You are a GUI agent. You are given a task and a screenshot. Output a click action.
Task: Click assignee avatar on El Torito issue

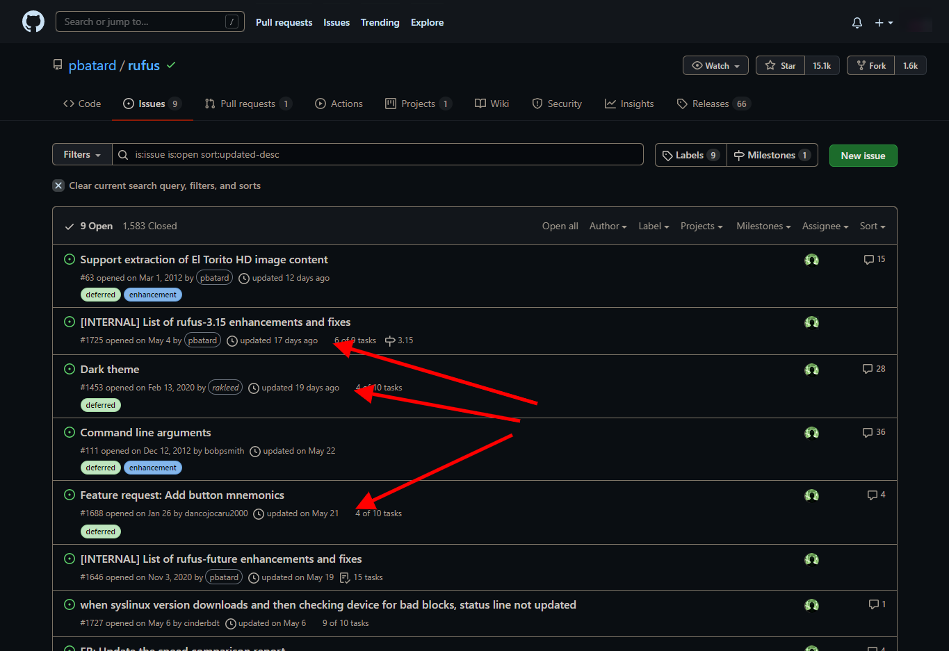811,260
